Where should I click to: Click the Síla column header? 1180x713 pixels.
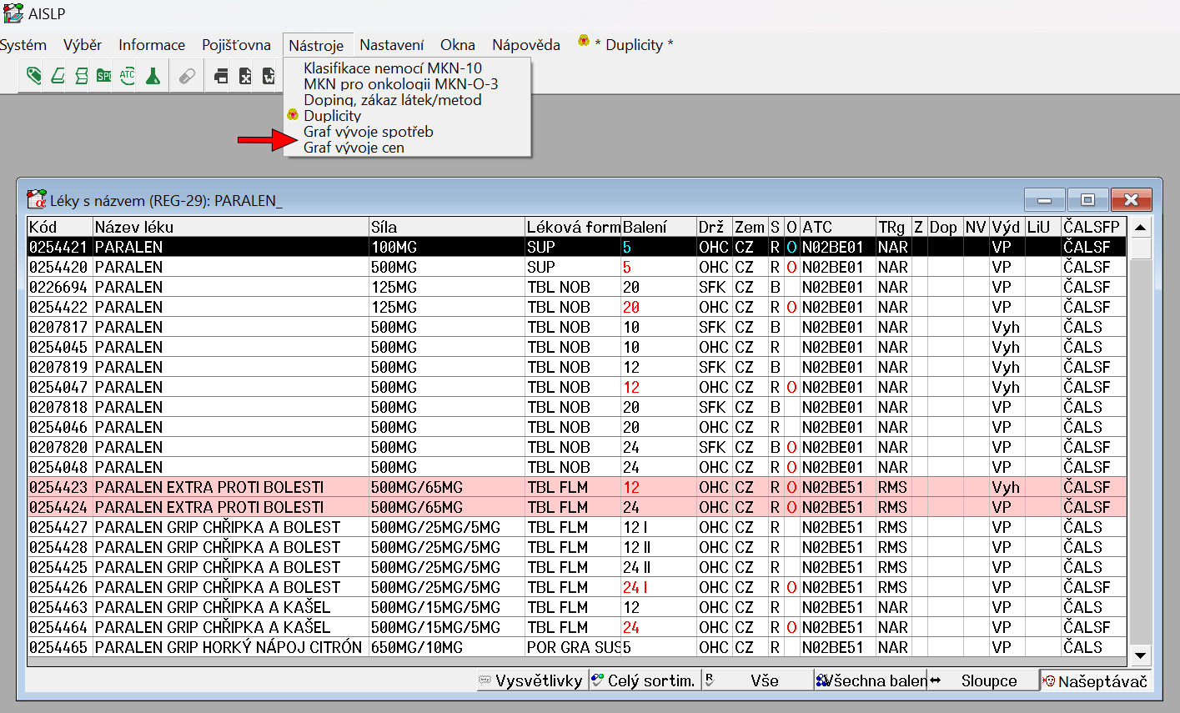[x=447, y=227]
